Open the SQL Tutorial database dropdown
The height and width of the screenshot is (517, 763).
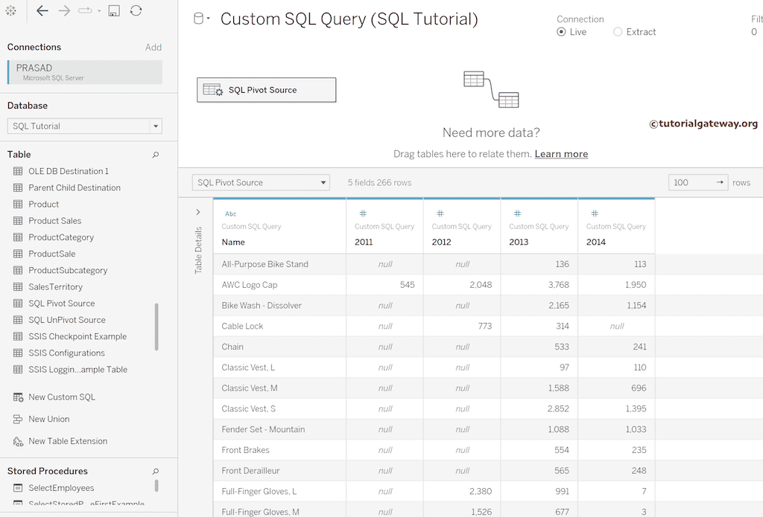pos(156,126)
